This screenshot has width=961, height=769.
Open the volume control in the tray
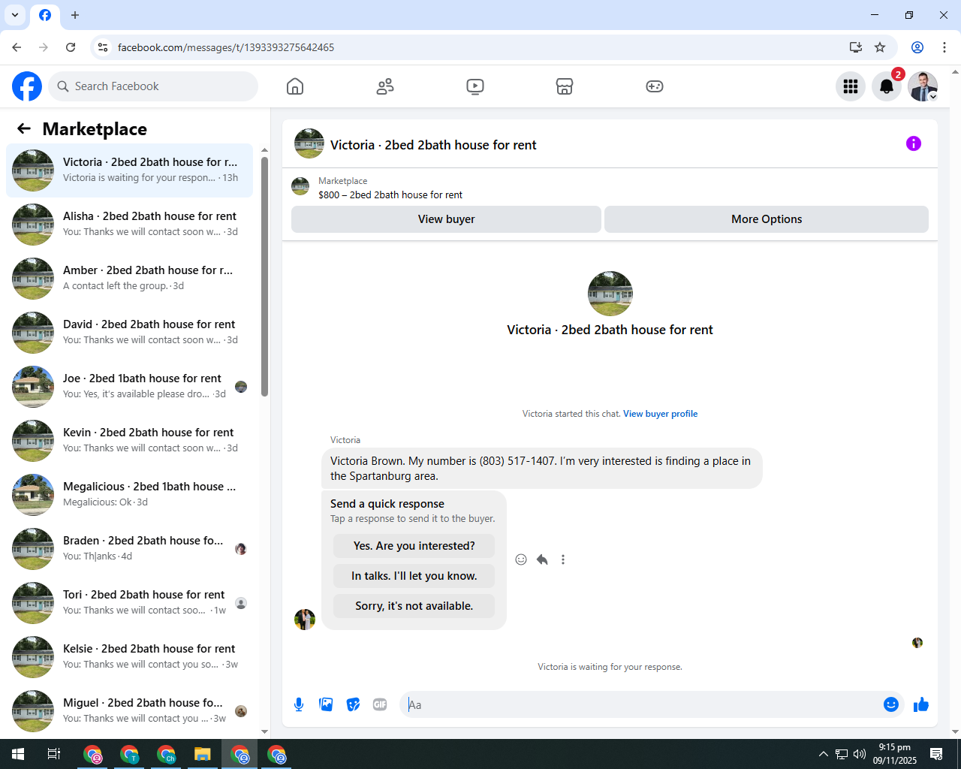(860, 754)
